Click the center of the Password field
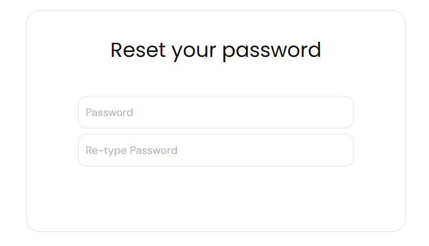 pos(215,112)
